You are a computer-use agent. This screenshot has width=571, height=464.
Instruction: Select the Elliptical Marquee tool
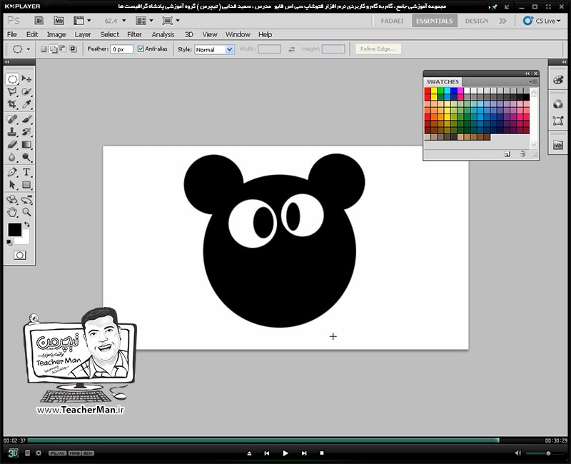tap(12, 79)
